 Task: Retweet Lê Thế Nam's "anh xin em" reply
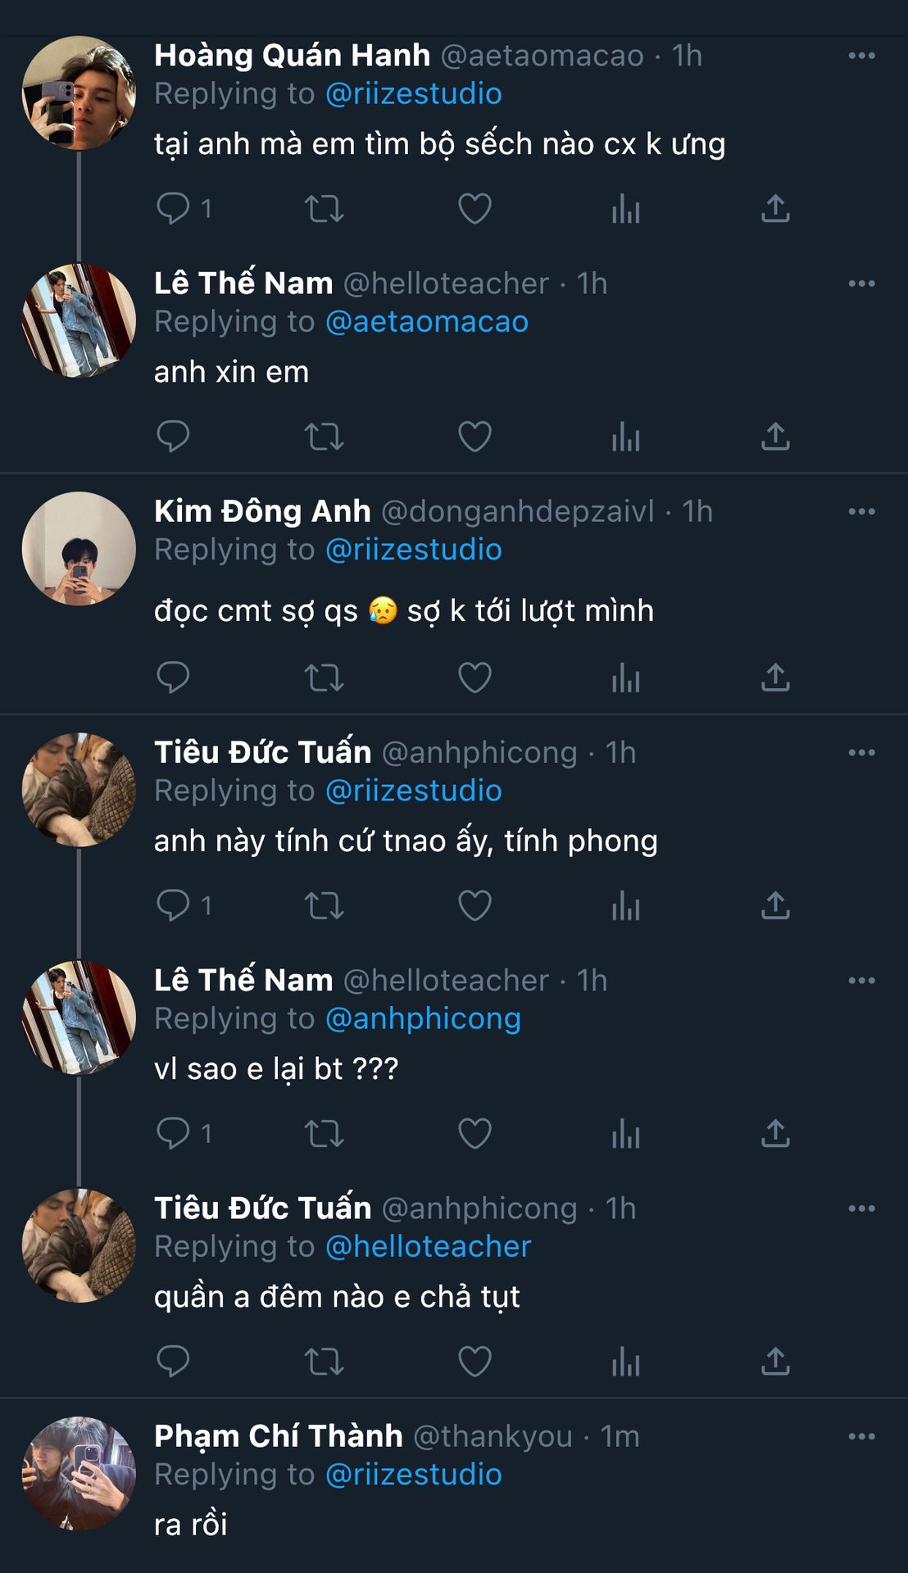[324, 437]
